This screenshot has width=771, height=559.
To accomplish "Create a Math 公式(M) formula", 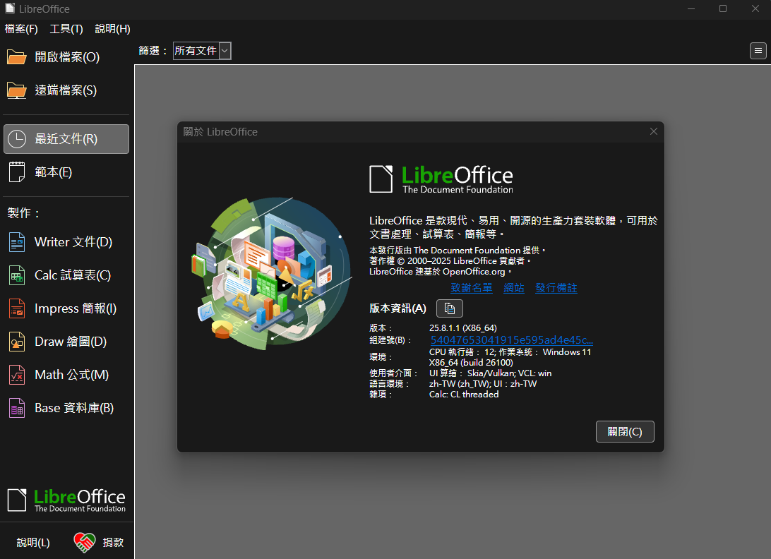I will click(x=66, y=375).
